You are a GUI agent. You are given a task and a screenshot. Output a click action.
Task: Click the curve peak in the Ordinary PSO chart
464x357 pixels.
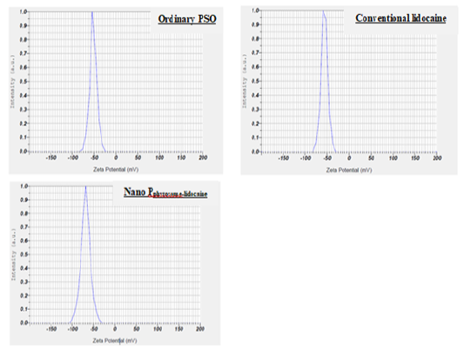92,12
